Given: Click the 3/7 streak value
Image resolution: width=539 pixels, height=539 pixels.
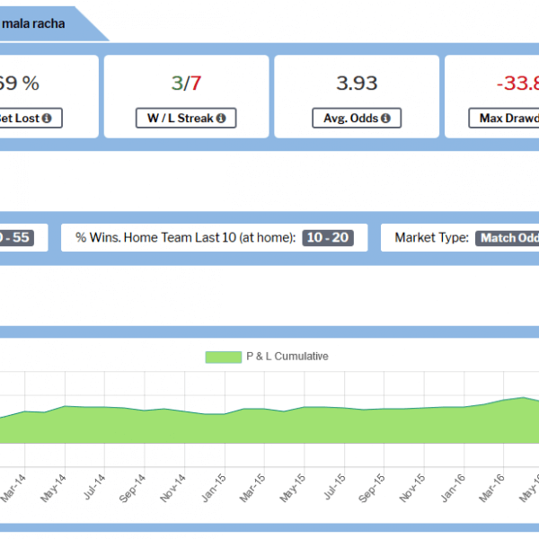Looking at the screenshot, I should (x=186, y=83).
